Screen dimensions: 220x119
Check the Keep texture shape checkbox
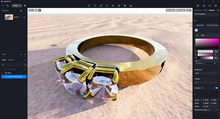217,110
